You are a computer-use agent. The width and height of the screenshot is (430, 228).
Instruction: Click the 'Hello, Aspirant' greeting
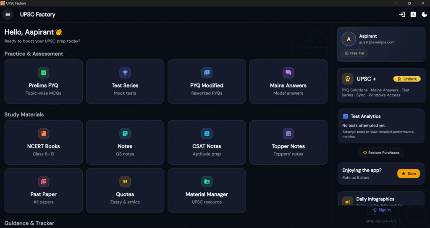[x=29, y=32]
